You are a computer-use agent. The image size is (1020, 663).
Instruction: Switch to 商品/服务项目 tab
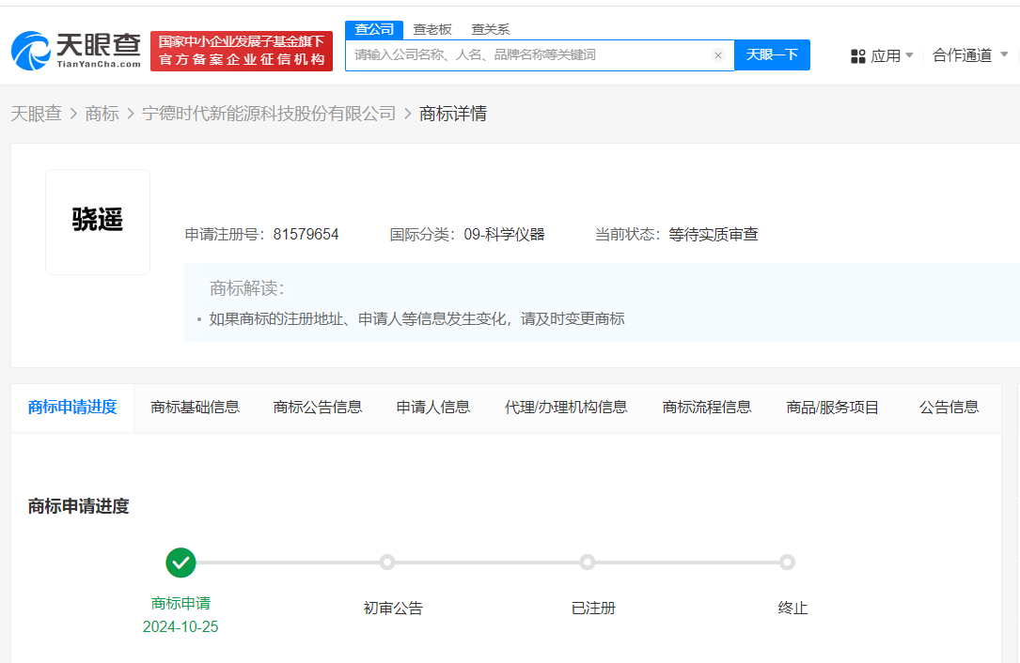click(x=833, y=408)
